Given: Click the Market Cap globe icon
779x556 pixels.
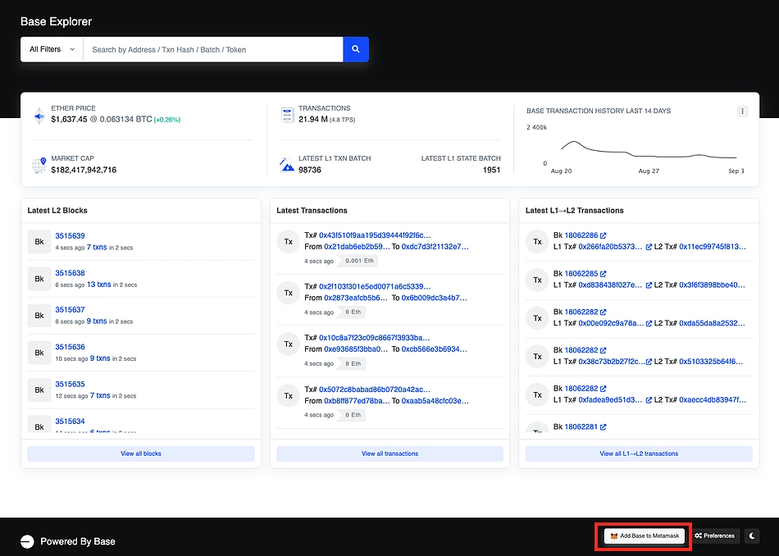Looking at the screenshot, I should (39, 165).
